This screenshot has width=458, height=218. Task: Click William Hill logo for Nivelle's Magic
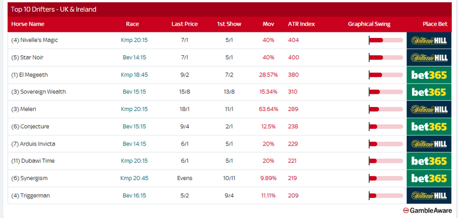pos(429,40)
